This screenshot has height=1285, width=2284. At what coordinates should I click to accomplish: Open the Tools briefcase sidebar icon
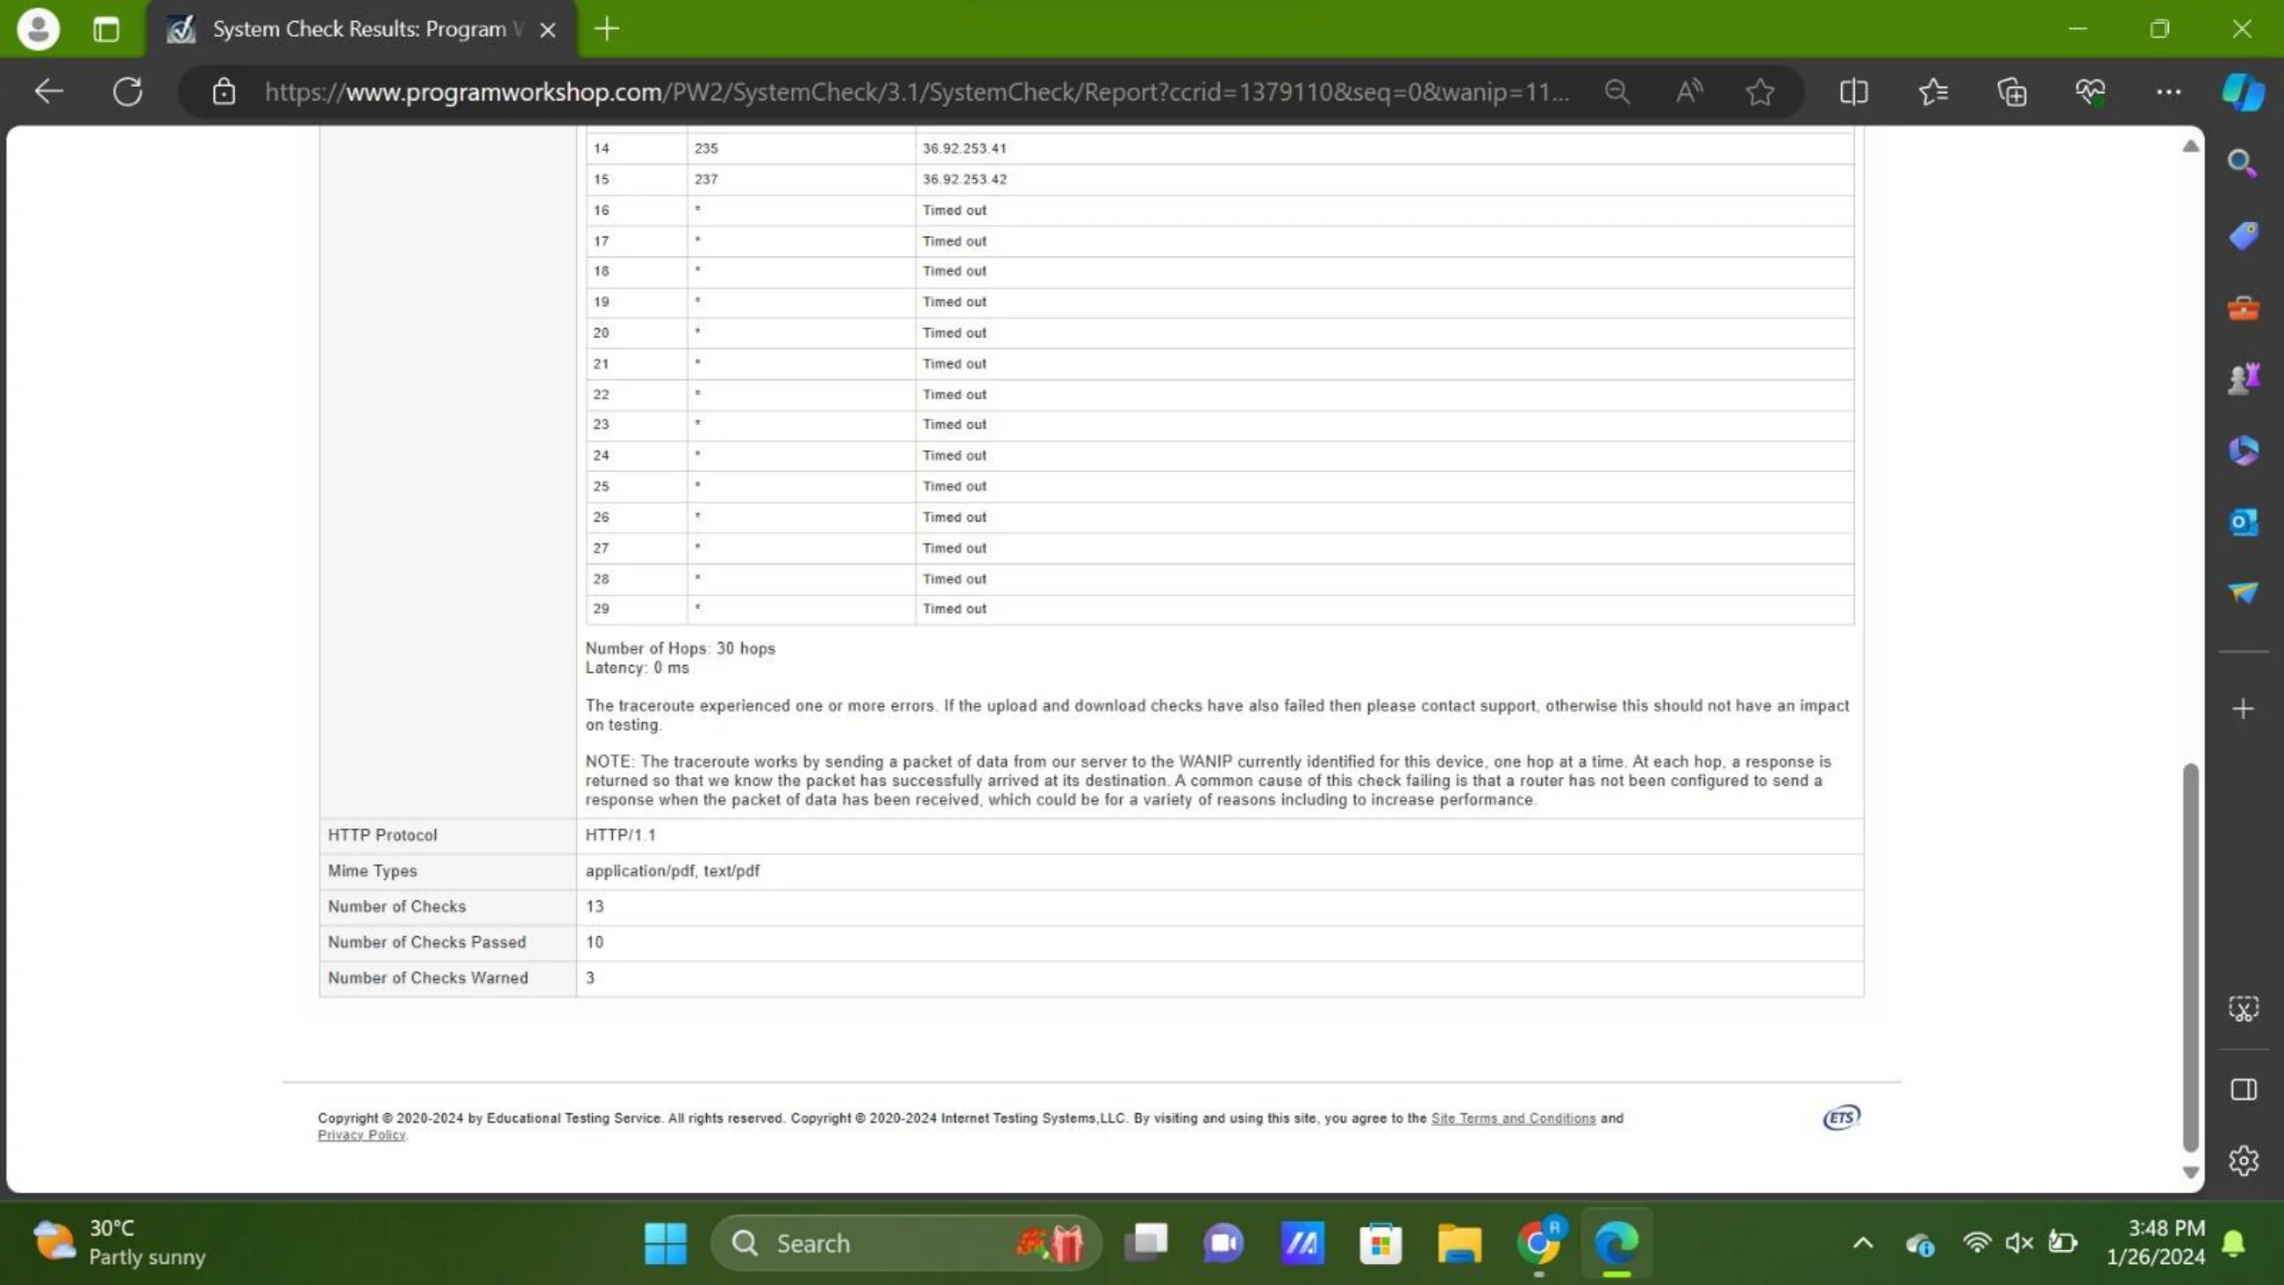pos(2243,309)
